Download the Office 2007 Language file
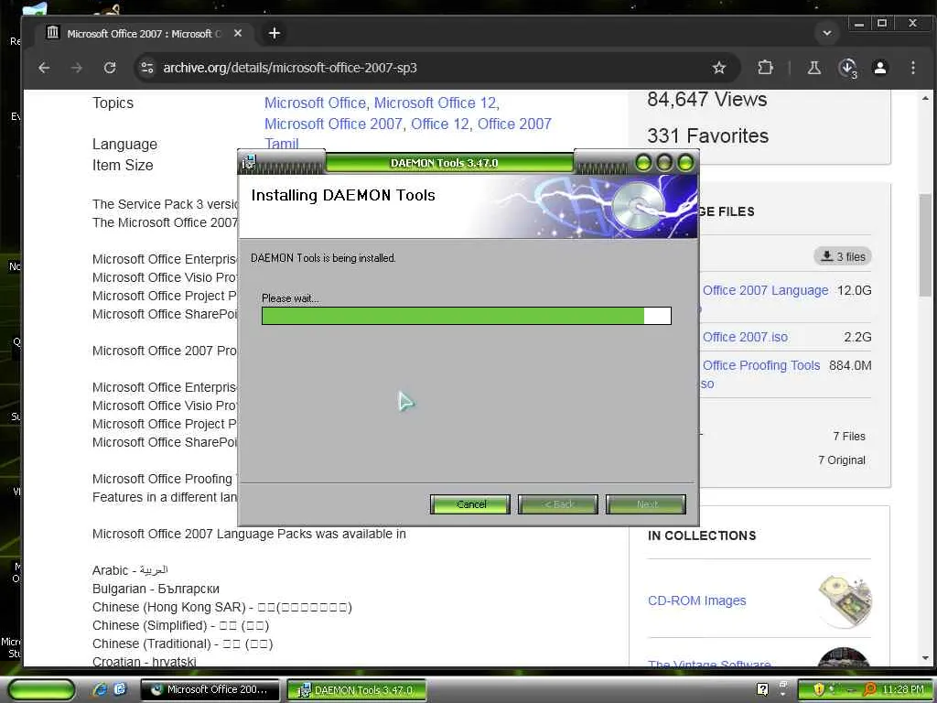The height and width of the screenshot is (703, 937). click(x=766, y=290)
